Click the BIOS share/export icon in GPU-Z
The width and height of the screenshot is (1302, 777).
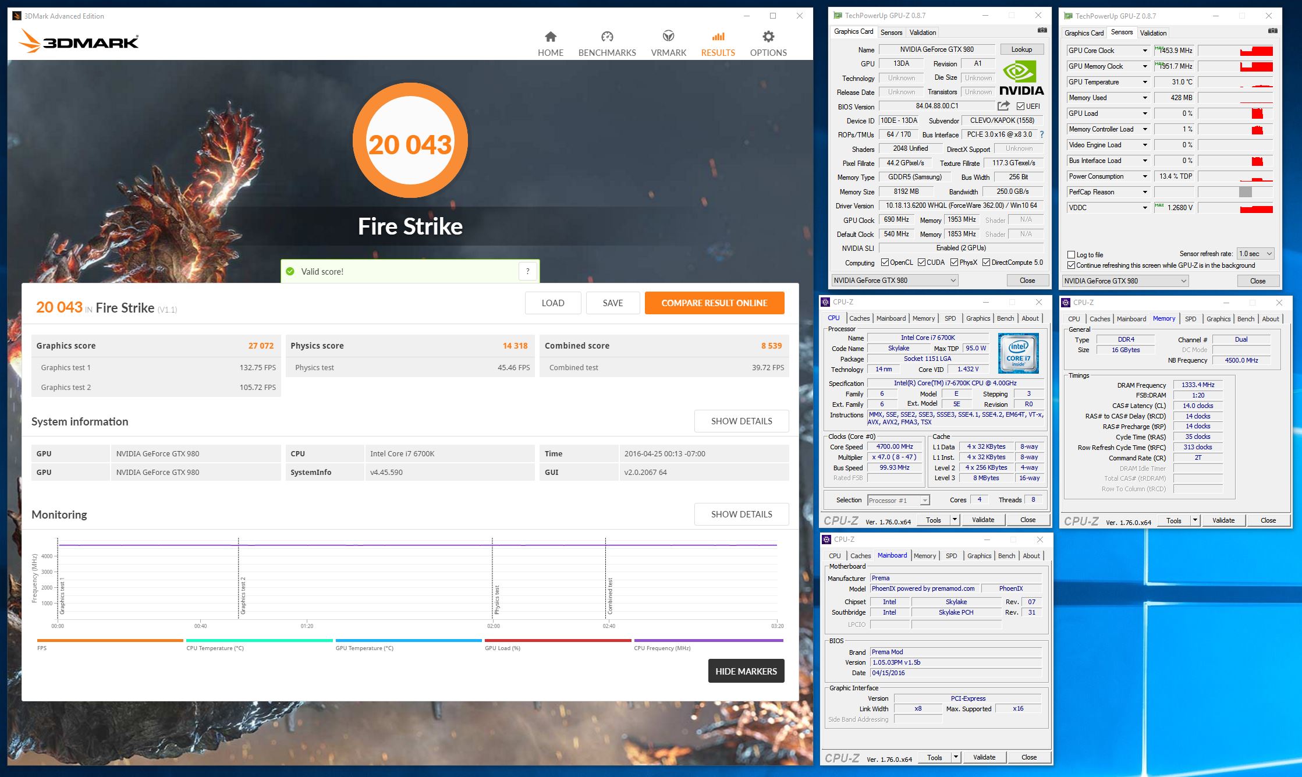(1003, 106)
